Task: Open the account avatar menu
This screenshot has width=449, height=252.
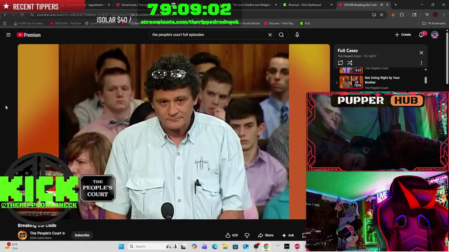Action: point(435,35)
